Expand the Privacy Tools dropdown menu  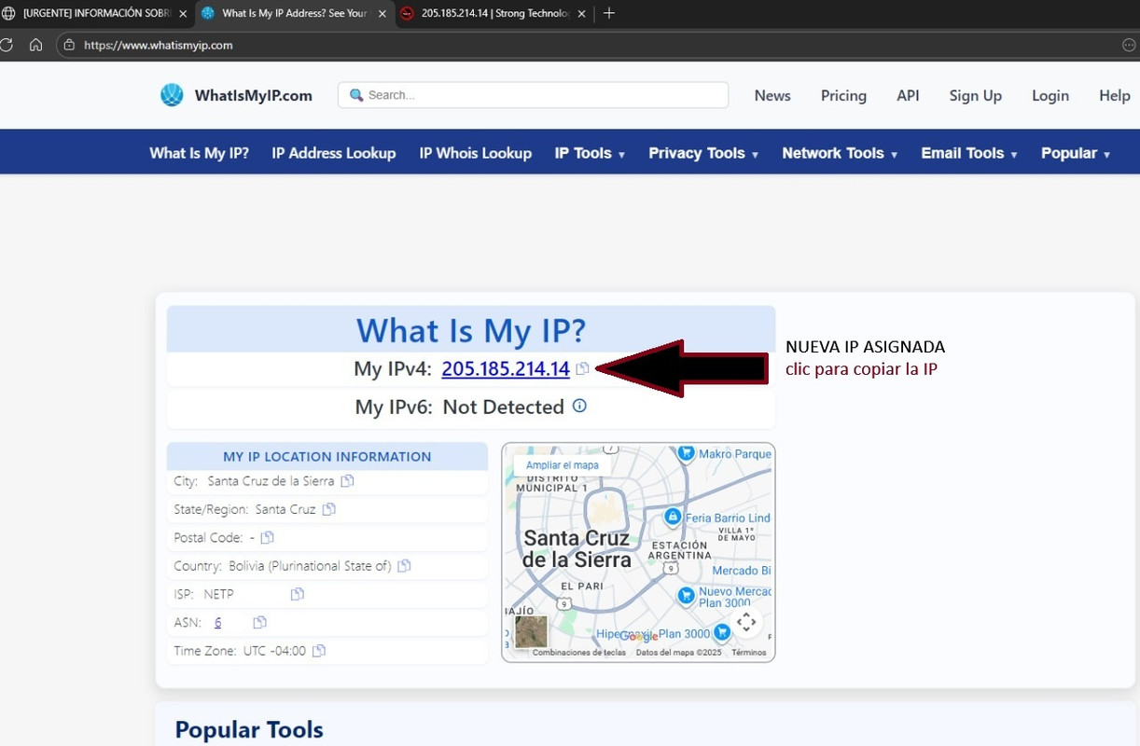(703, 153)
